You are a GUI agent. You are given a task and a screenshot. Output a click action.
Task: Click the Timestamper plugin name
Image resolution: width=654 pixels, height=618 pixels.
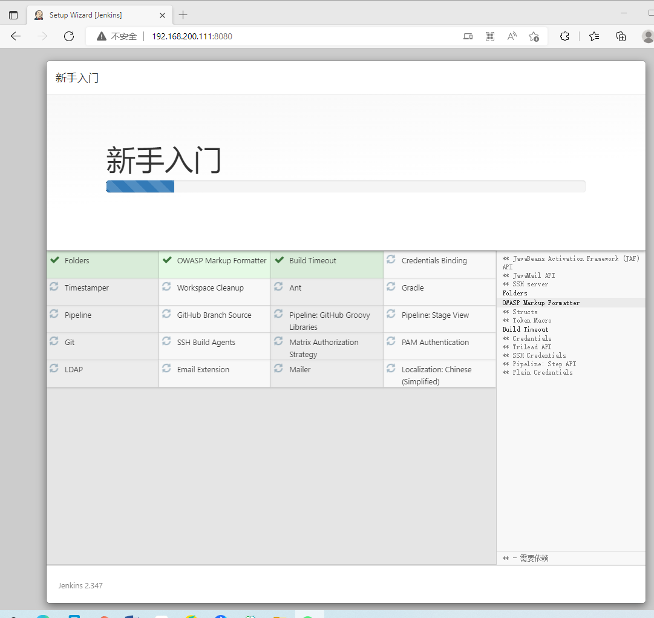pos(87,288)
